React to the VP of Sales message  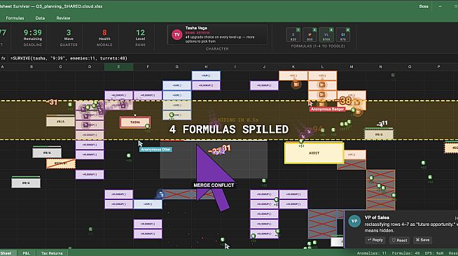click(x=399, y=240)
